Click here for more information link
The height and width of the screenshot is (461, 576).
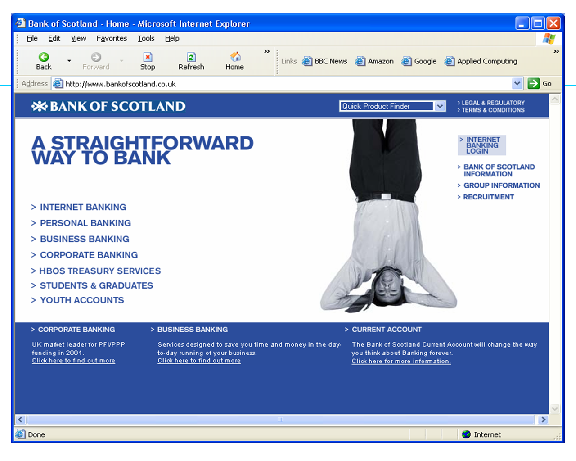coord(401,361)
